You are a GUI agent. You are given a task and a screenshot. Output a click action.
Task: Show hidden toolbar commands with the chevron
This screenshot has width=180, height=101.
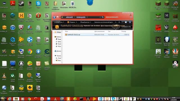click(116, 22)
